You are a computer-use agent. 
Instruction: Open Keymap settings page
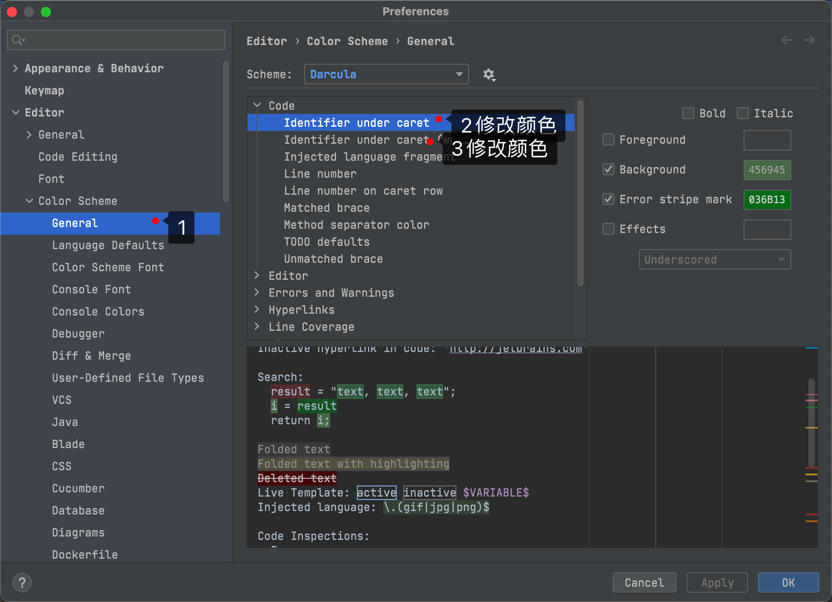(44, 91)
